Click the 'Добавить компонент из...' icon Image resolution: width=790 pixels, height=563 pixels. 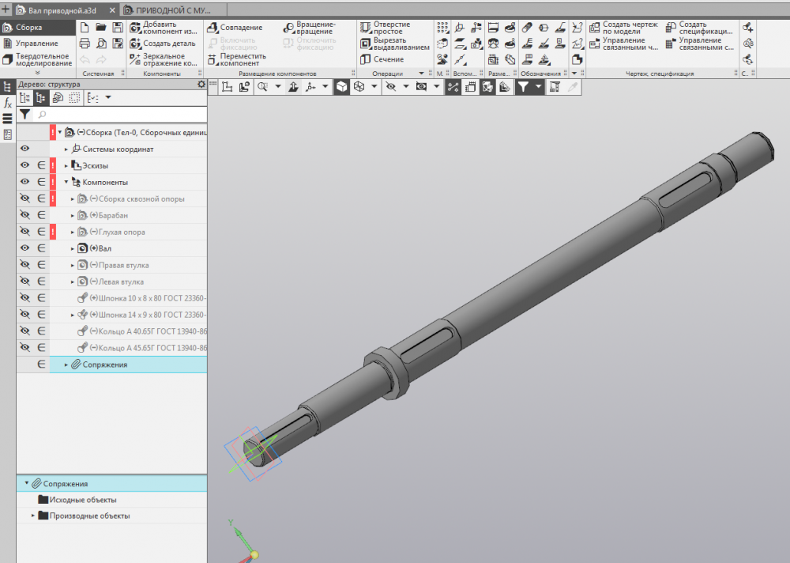[x=135, y=27]
